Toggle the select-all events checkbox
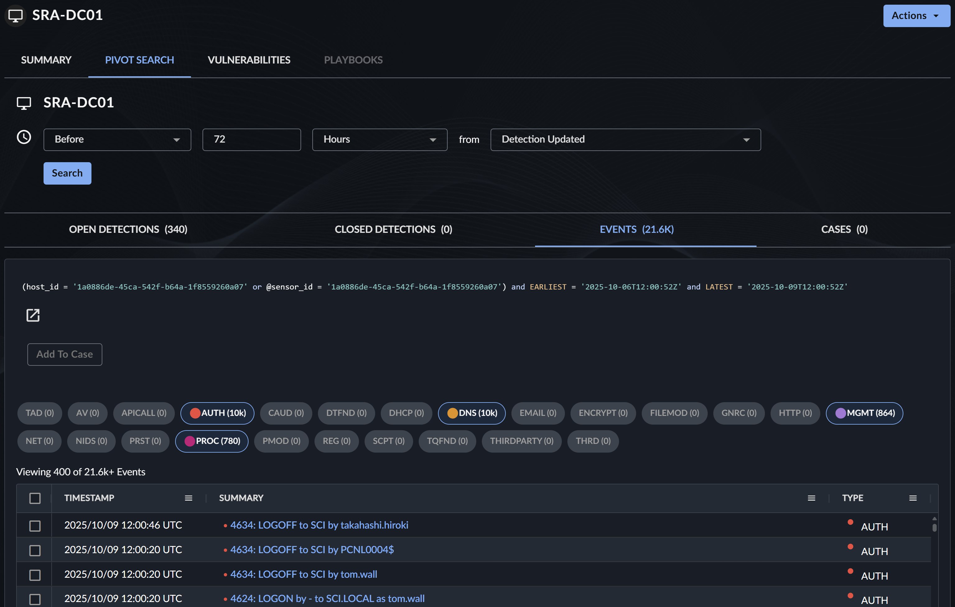 (x=35, y=498)
